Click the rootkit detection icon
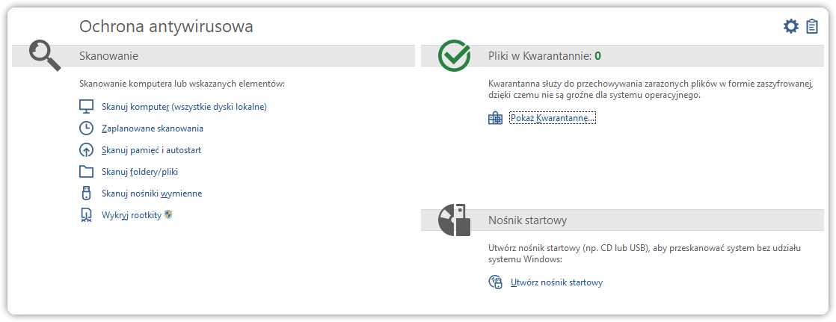The height and width of the screenshot is (322, 836). point(86,215)
